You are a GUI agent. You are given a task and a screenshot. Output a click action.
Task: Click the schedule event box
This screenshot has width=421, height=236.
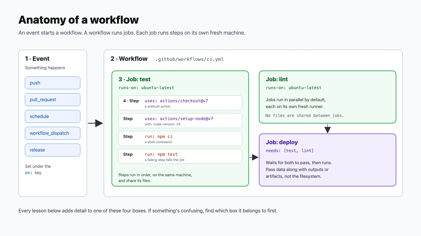53,116
